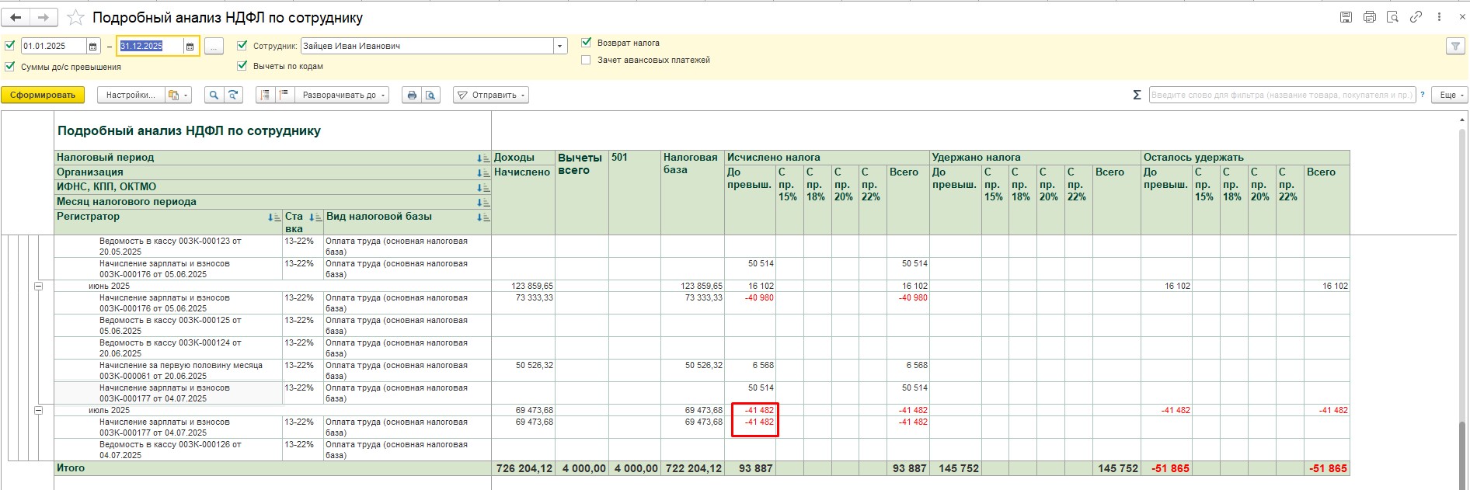Image resolution: width=1470 pixels, height=490 pixels.
Task: Uncheck Вычеты по кодам
Action: tap(242, 66)
